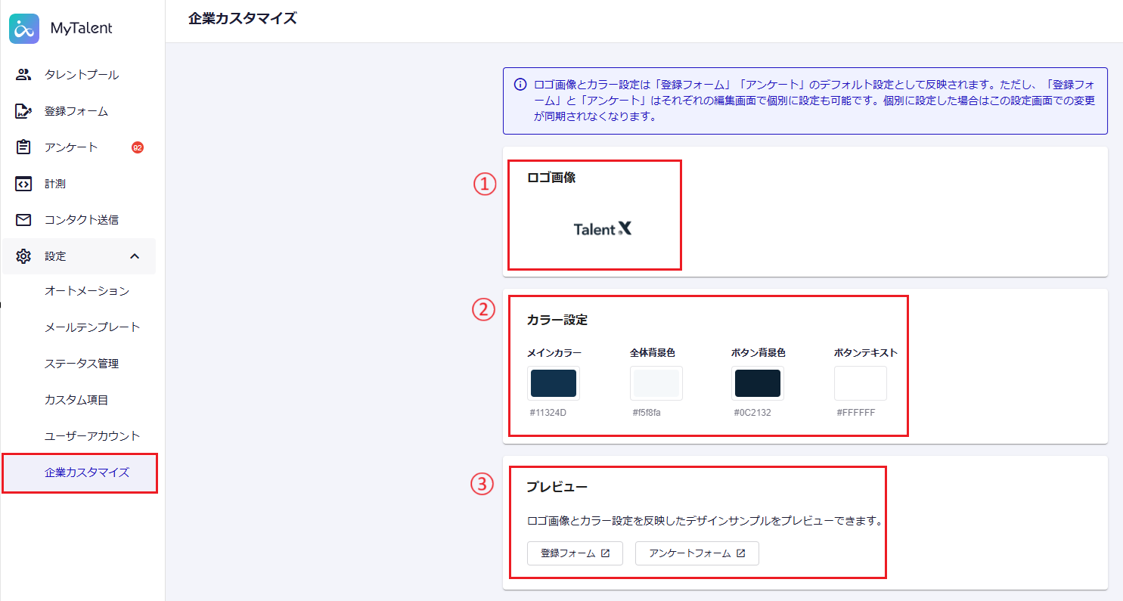Collapse the 設定 menu chevron
The image size is (1123, 601).
coord(135,256)
